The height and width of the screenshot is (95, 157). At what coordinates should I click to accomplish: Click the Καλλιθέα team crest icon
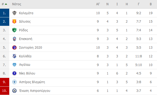coord(14,56)
